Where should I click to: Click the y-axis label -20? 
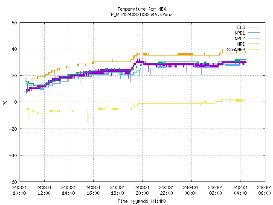coord(13,129)
